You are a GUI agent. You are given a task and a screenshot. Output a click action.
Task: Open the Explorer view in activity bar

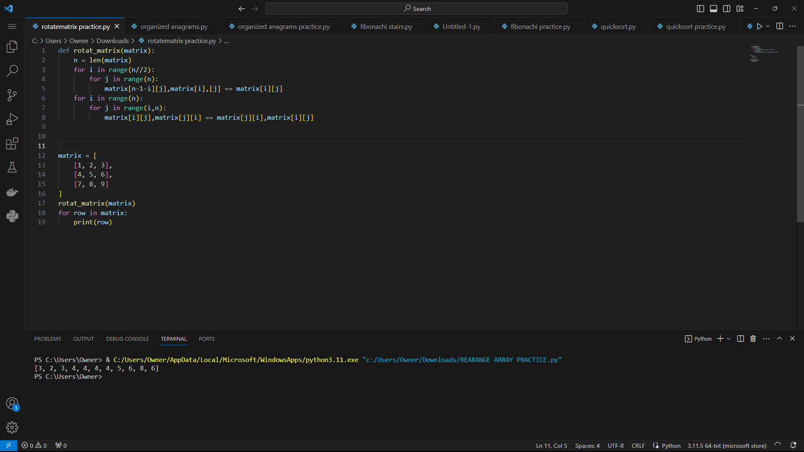pyautogui.click(x=12, y=46)
